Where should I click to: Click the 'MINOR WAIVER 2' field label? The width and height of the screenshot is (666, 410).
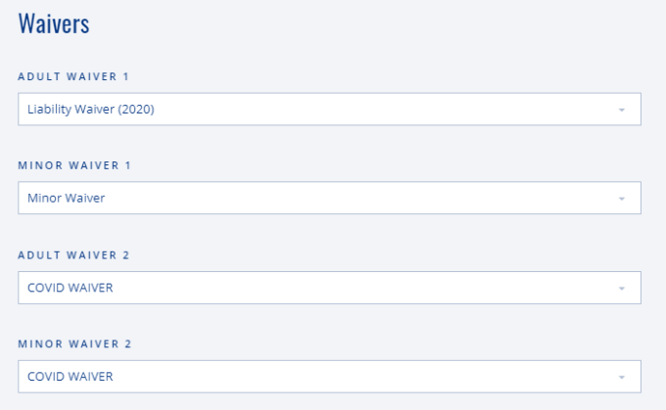point(74,344)
